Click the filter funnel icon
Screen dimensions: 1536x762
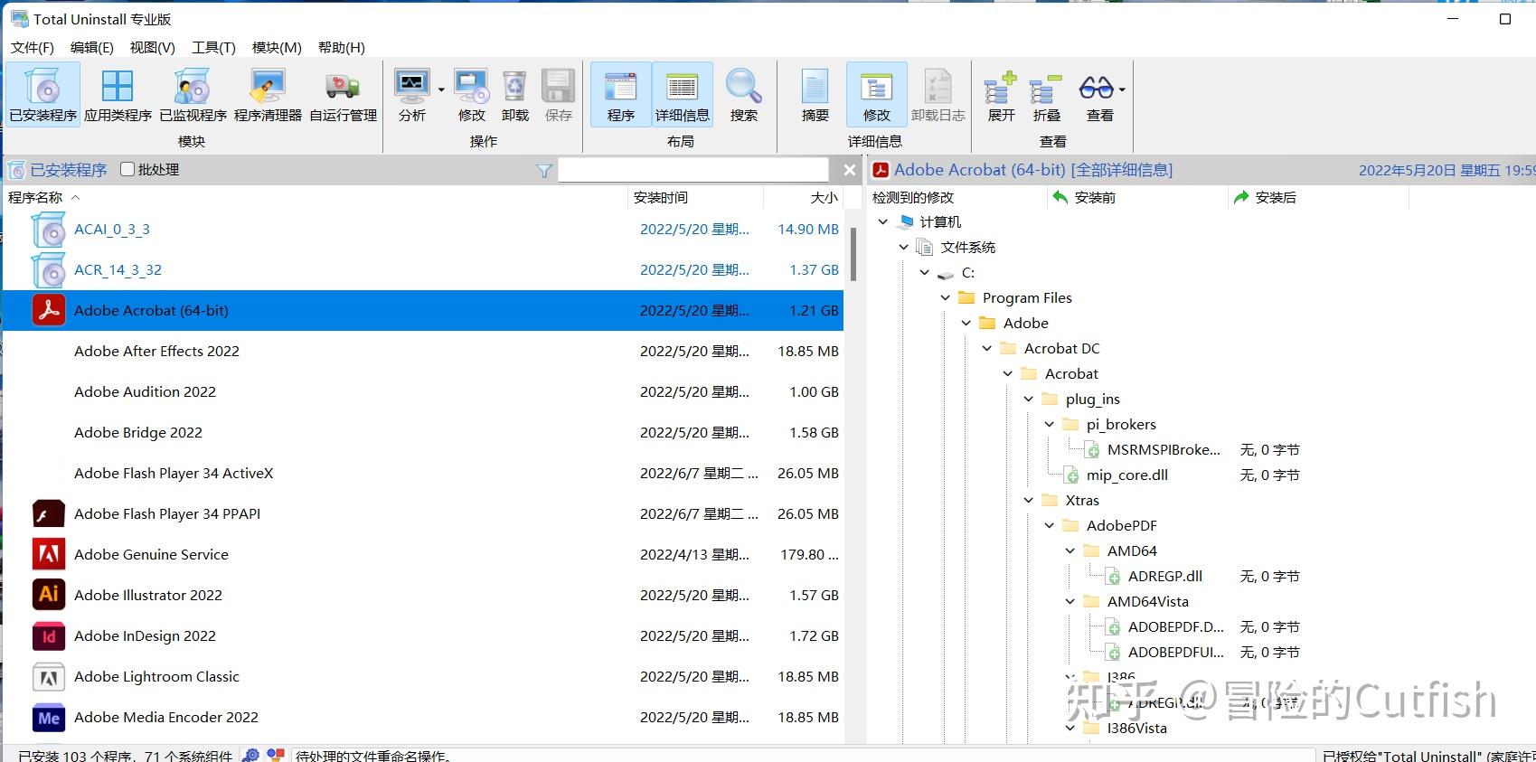[544, 170]
